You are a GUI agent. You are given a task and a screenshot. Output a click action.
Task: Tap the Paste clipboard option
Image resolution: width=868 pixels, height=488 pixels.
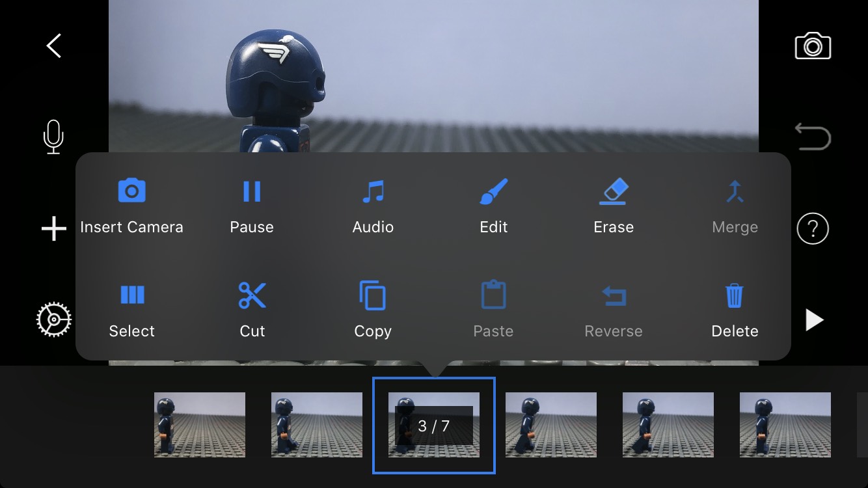coord(493,311)
